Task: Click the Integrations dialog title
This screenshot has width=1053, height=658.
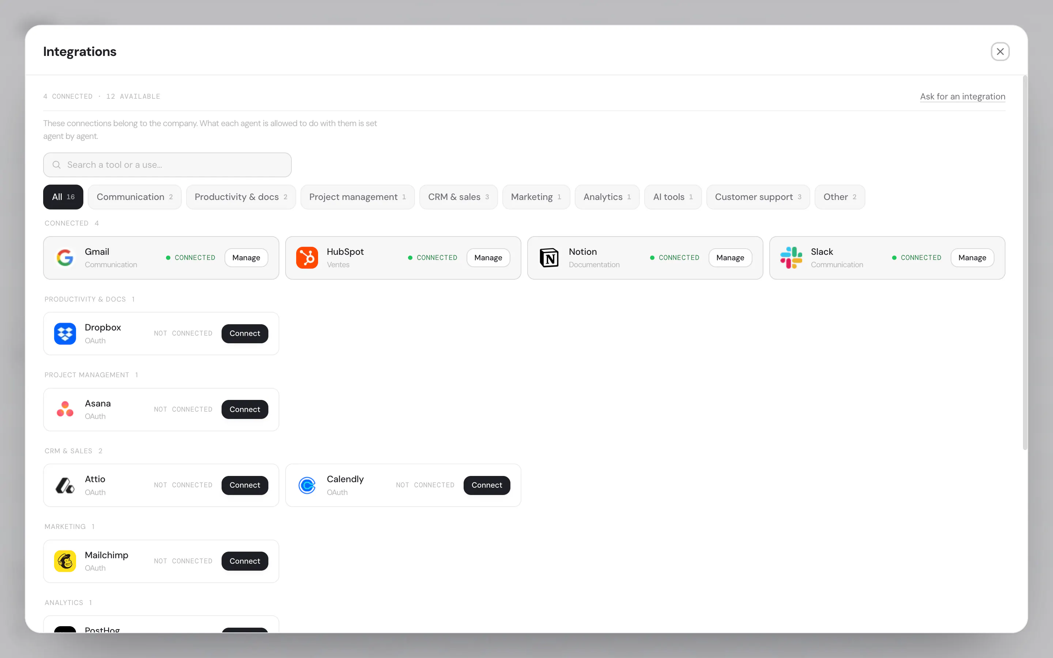Action: click(80, 51)
